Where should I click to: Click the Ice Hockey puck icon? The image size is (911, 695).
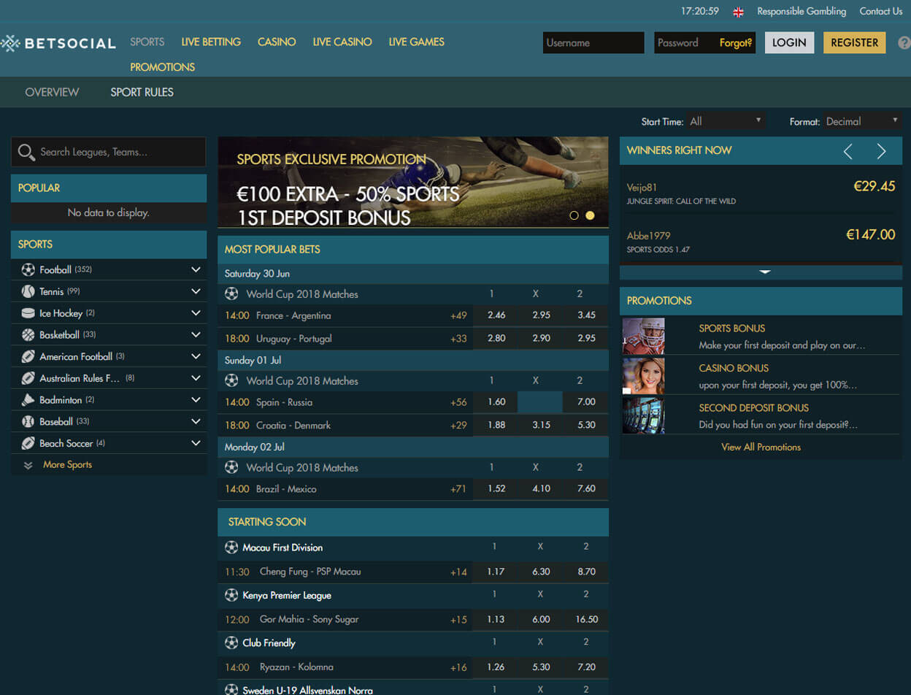click(x=28, y=313)
